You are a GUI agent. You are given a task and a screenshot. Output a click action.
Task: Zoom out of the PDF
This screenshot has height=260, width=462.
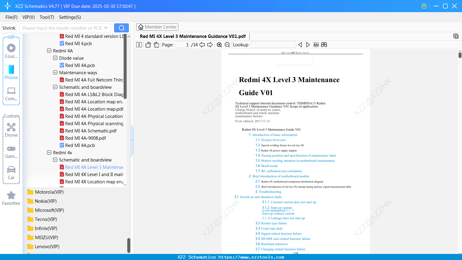click(x=227, y=45)
